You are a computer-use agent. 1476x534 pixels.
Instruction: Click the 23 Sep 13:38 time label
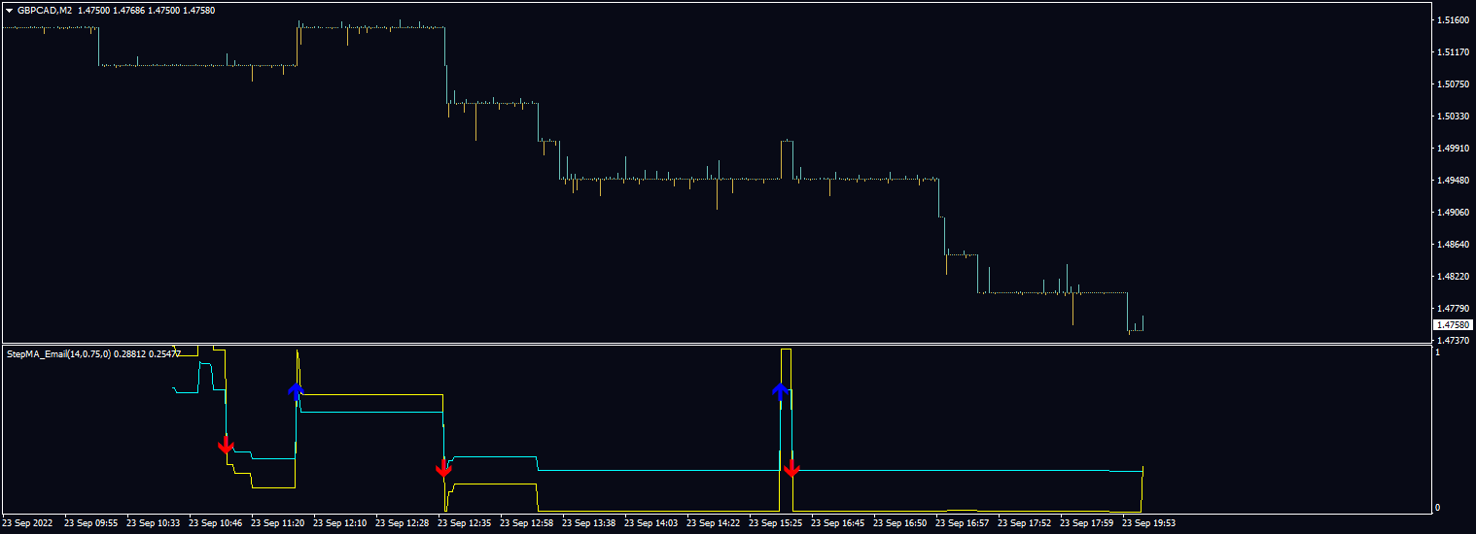tap(588, 522)
